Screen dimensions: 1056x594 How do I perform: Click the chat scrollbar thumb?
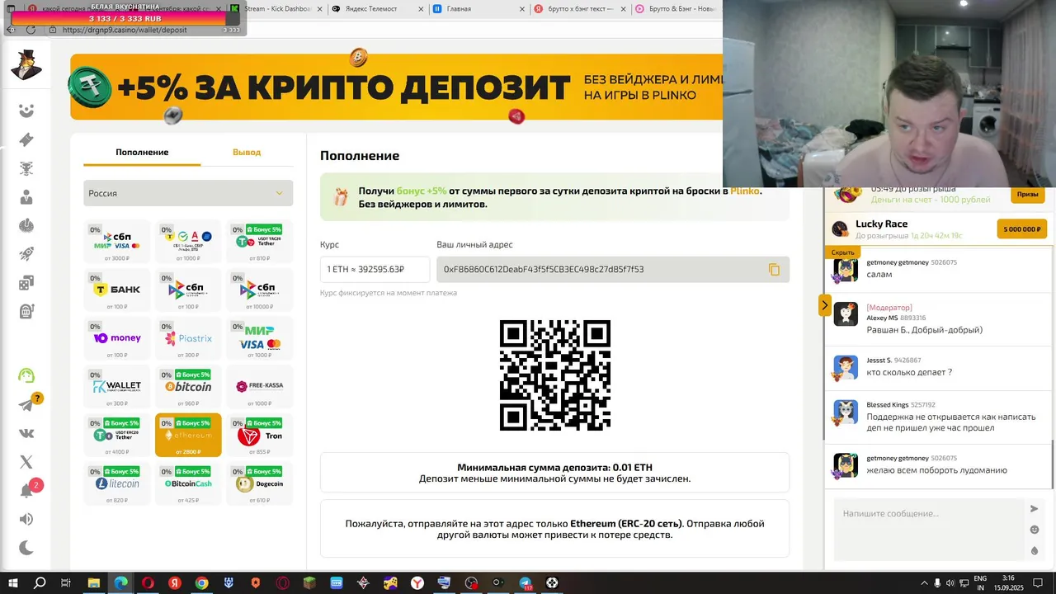[1053, 464]
